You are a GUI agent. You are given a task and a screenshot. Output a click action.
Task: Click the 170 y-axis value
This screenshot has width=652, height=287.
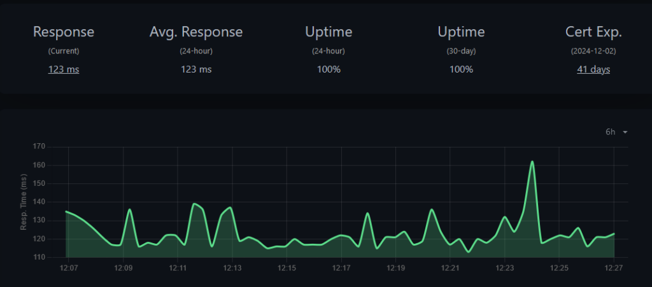pos(40,146)
